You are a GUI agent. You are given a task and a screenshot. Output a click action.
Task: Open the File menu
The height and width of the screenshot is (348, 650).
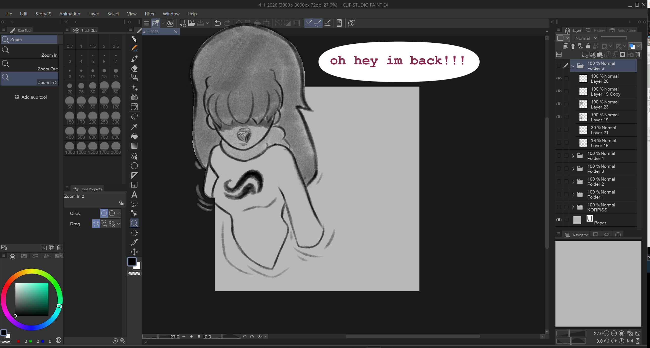coord(9,14)
